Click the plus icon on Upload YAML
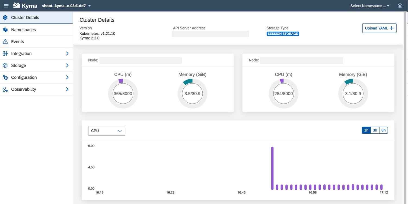The width and height of the screenshot is (408, 204). (x=391, y=28)
